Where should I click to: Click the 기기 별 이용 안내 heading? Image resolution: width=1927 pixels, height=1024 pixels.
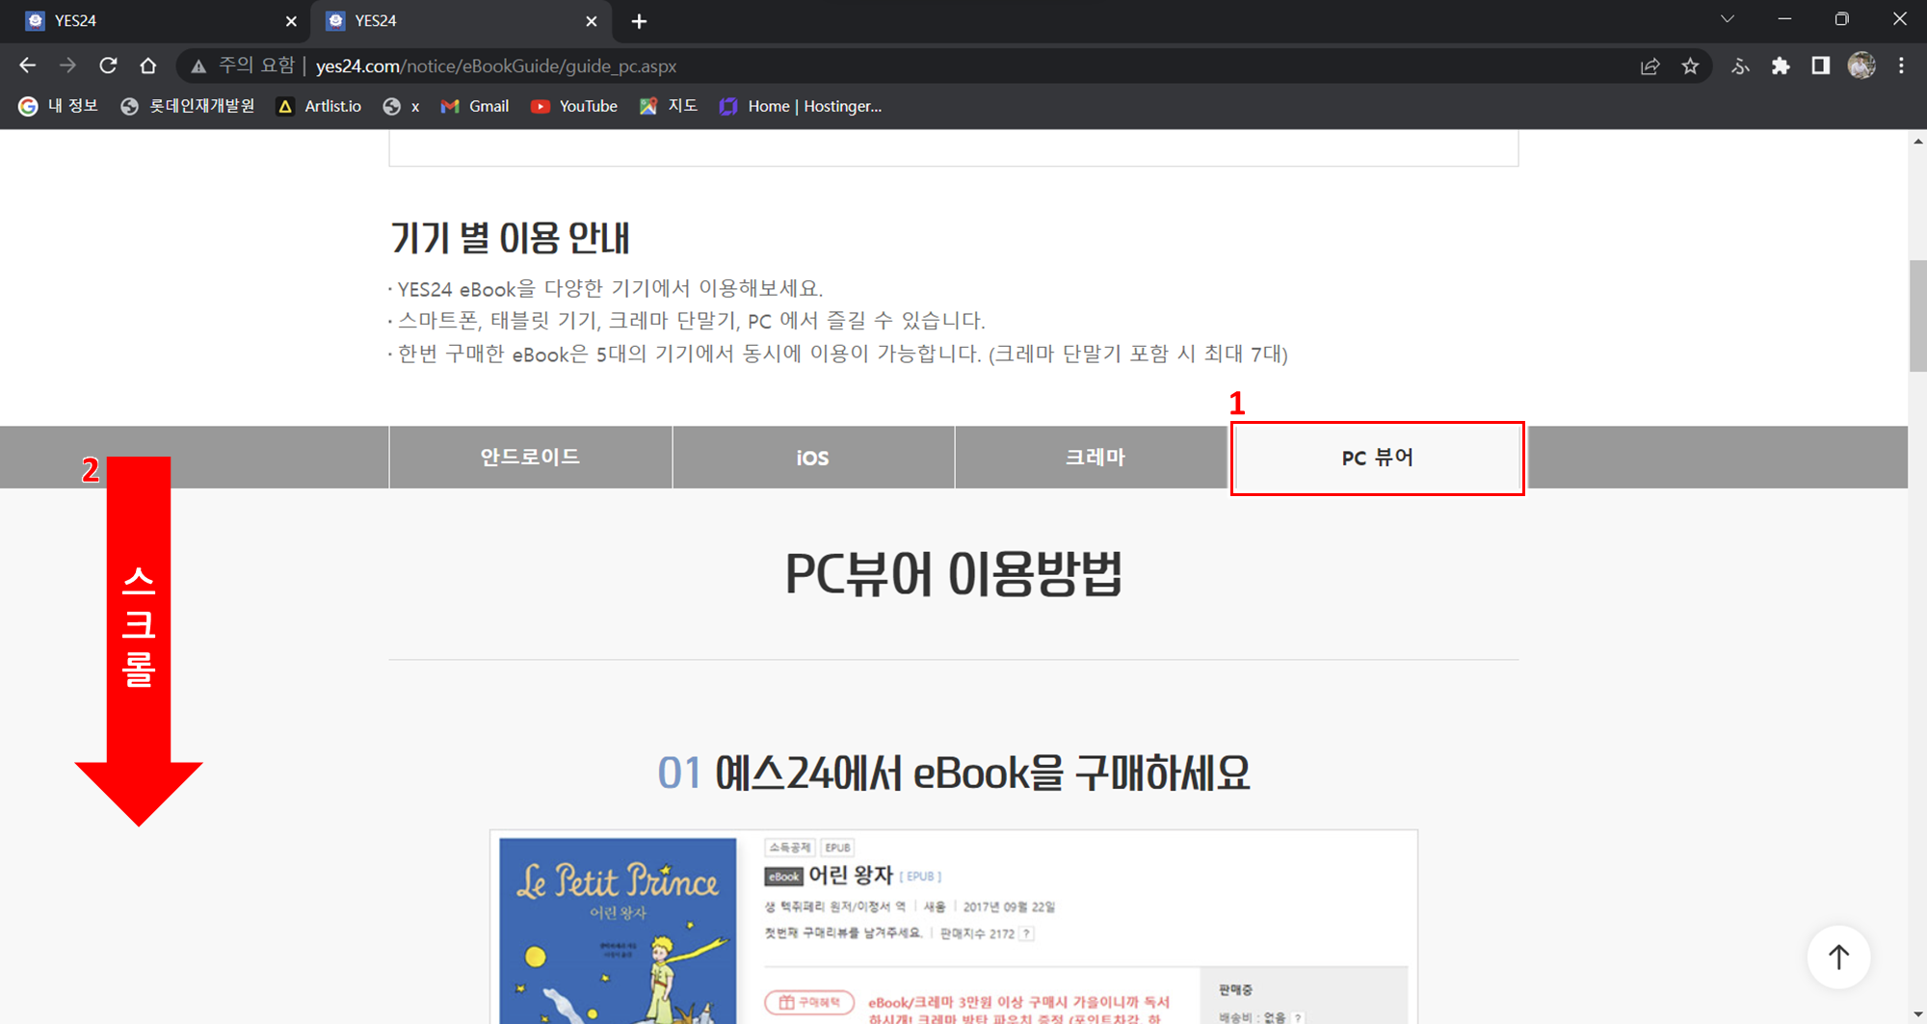coord(511,238)
